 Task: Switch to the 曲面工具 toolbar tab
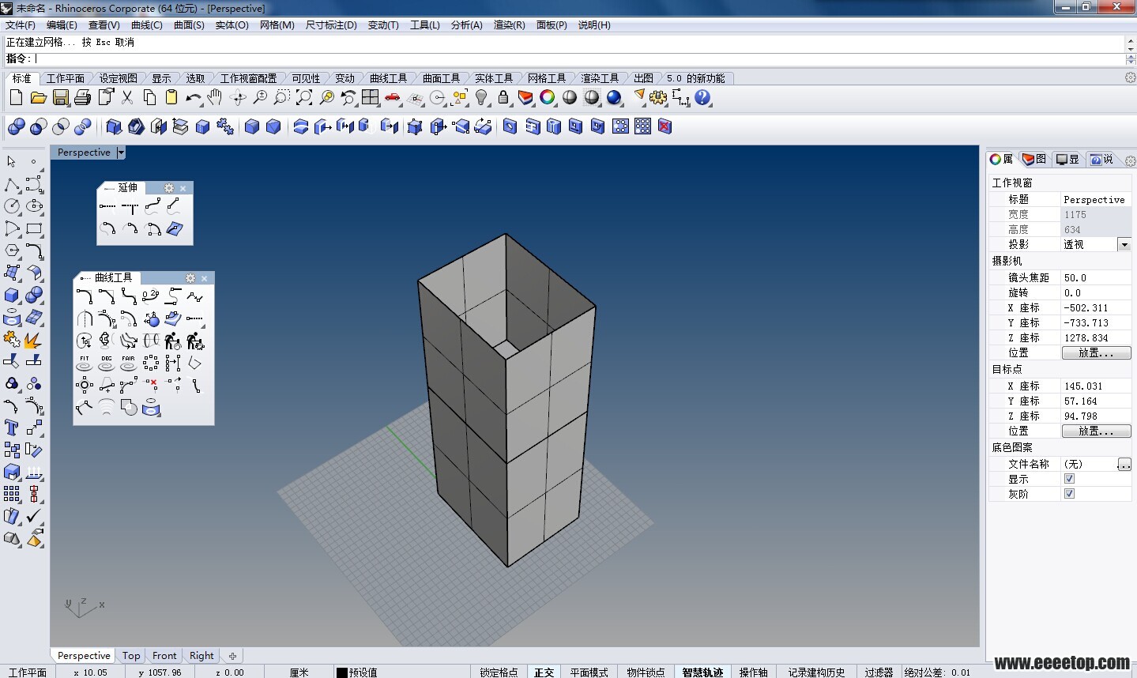click(441, 78)
